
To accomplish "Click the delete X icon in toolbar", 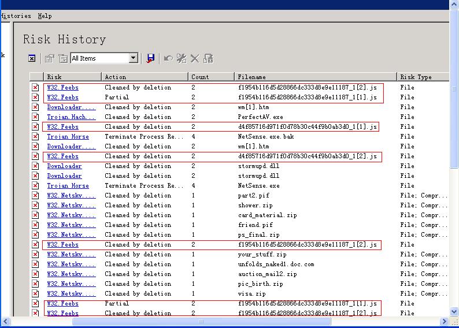I will (x=195, y=58).
